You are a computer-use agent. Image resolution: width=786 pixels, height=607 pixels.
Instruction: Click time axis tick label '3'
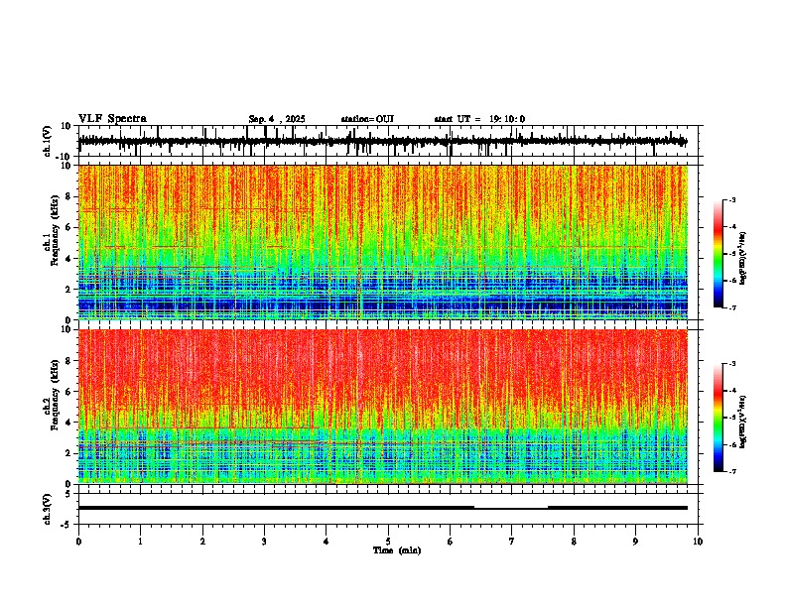pos(264,542)
